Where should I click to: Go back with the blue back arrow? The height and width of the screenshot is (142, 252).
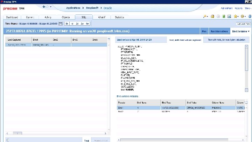(x=44, y=7)
